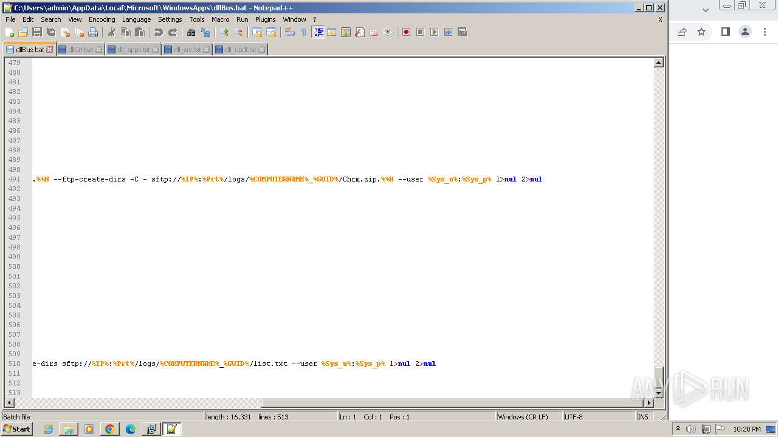Play back the recorded macro
Image resolution: width=778 pixels, height=437 pixels.
tap(434, 32)
